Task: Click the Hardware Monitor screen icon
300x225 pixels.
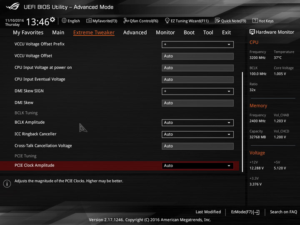Action: click(x=252, y=32)
